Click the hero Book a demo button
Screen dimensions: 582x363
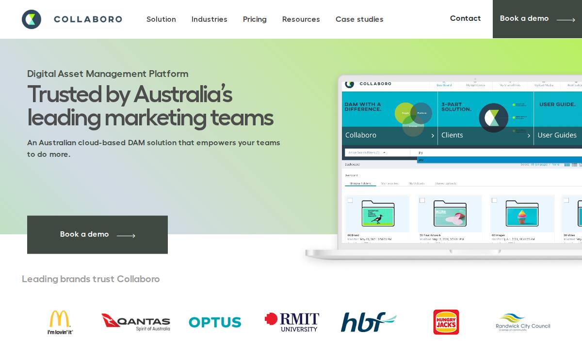tap(97, 235)
